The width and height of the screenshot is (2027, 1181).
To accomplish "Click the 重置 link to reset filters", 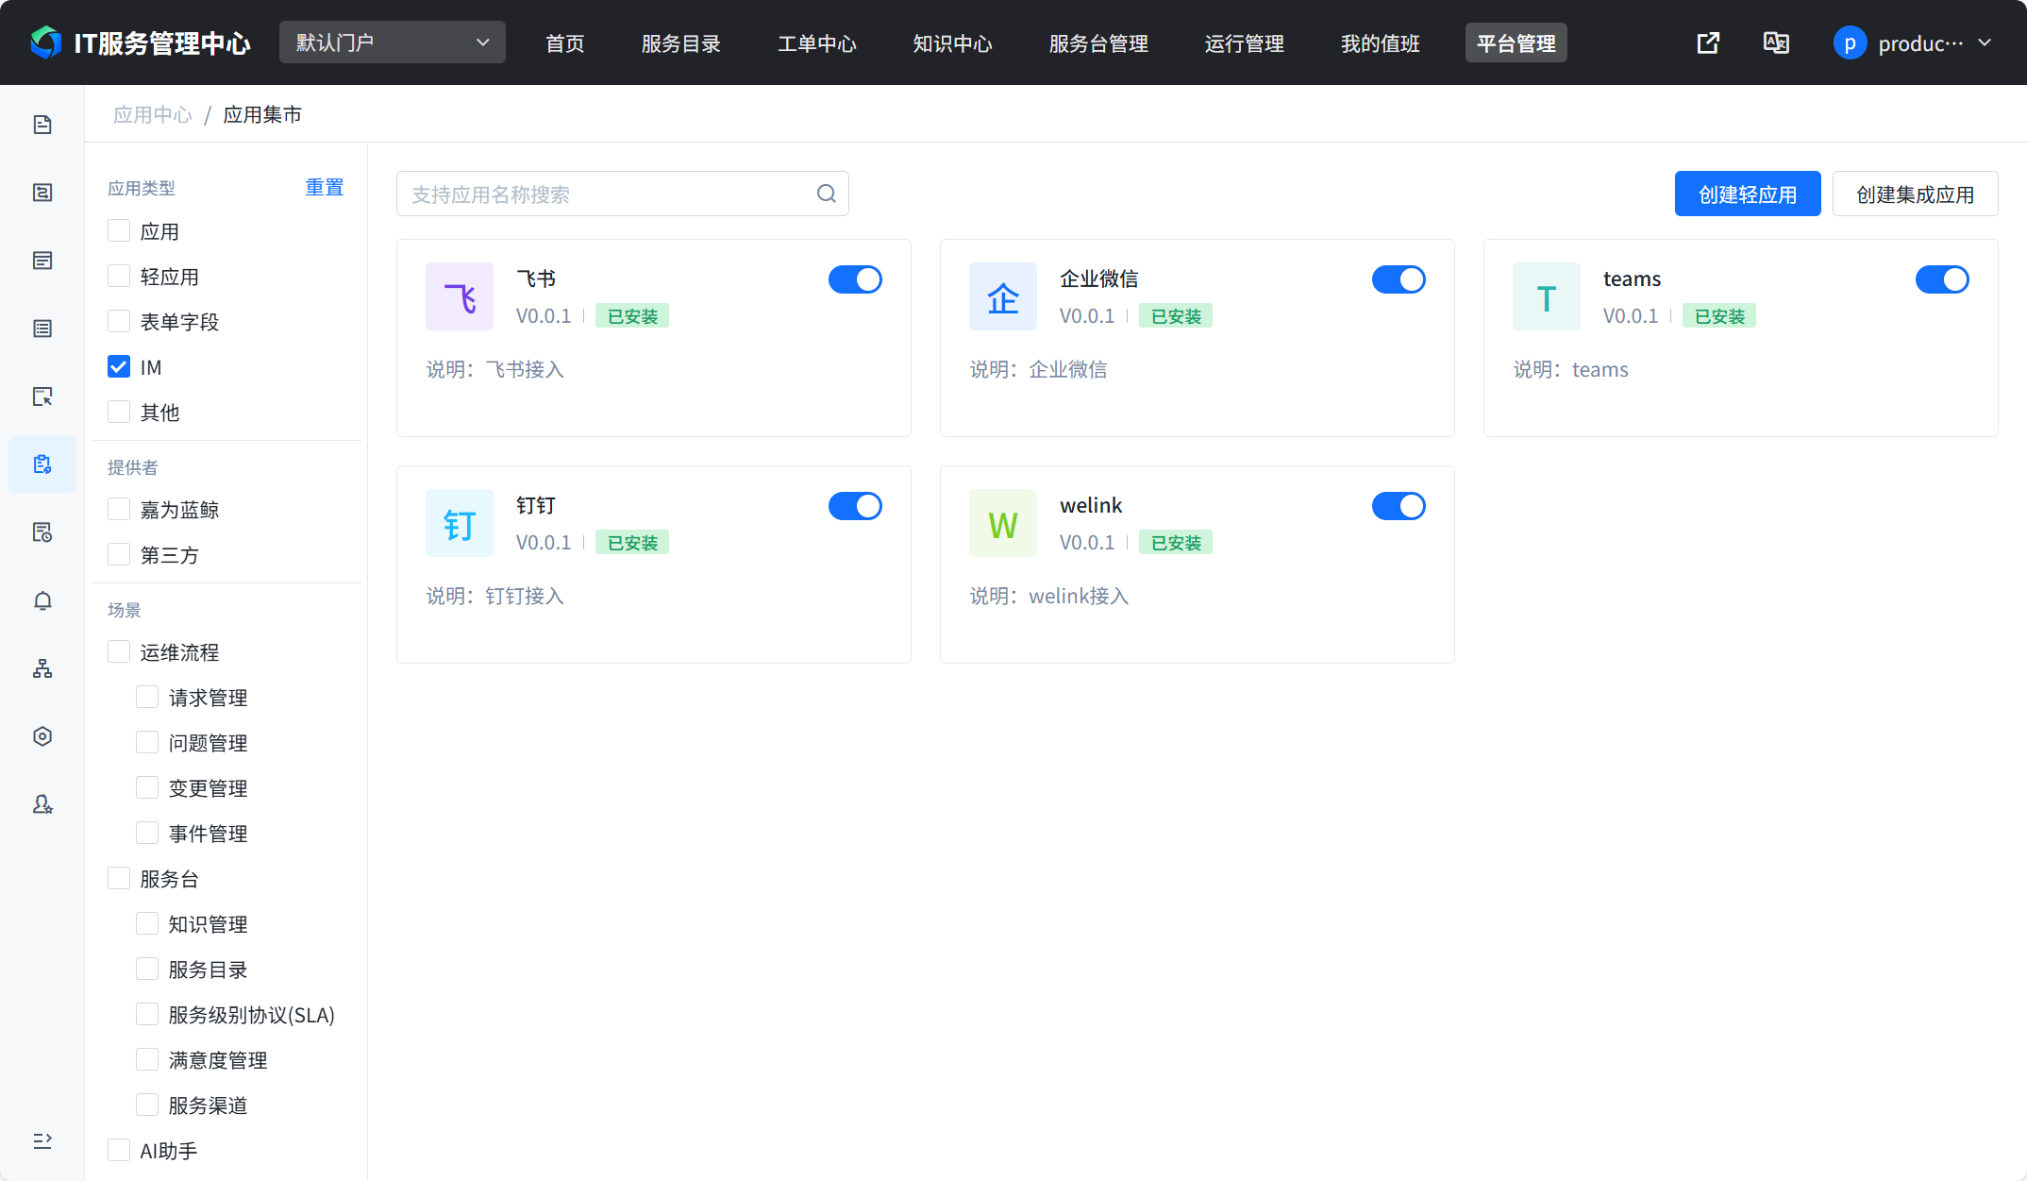I will click(324, 187).
